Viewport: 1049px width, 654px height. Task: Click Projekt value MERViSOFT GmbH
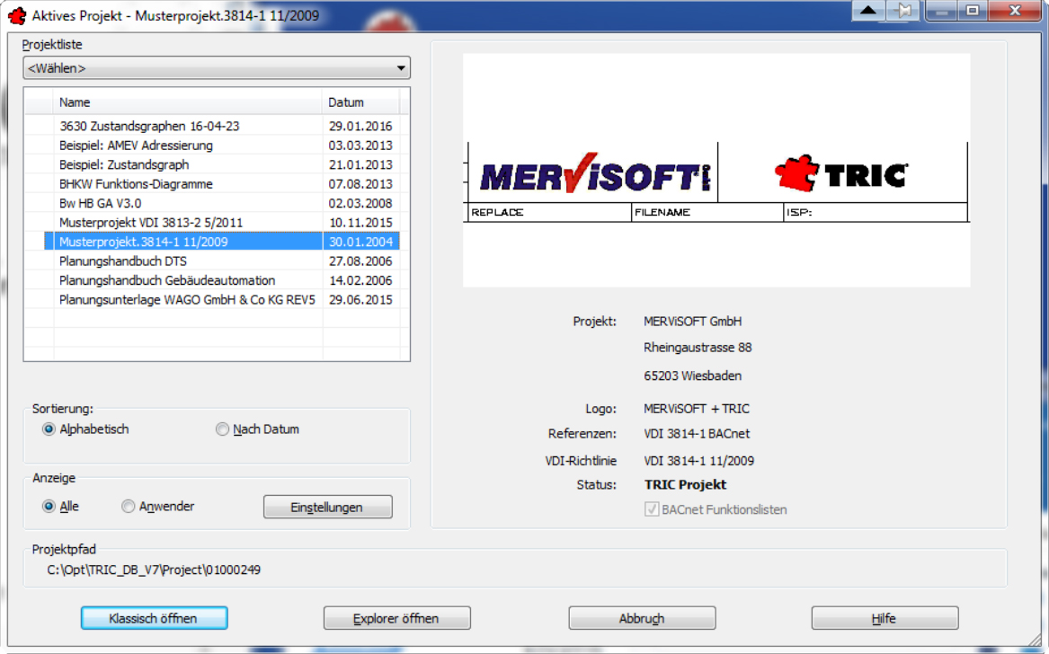692,322
